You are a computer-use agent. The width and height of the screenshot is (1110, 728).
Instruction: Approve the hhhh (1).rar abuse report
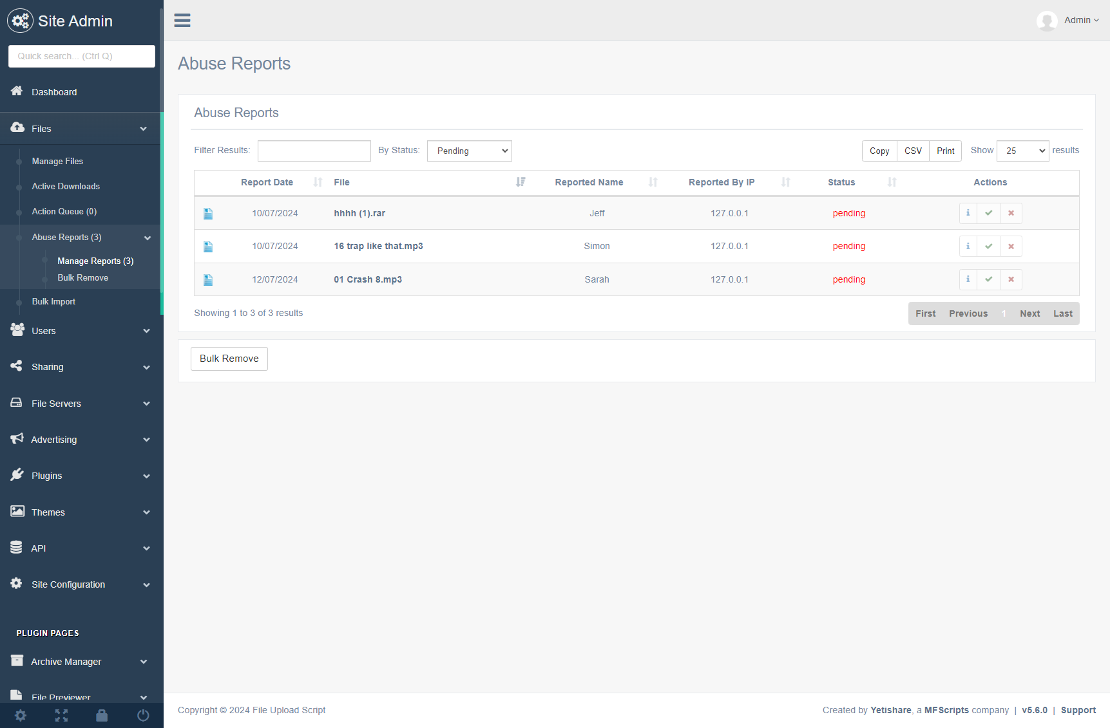click(x=988, y=213)
